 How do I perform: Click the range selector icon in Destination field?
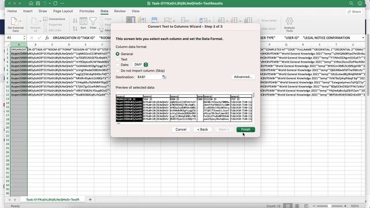[164, 77]
